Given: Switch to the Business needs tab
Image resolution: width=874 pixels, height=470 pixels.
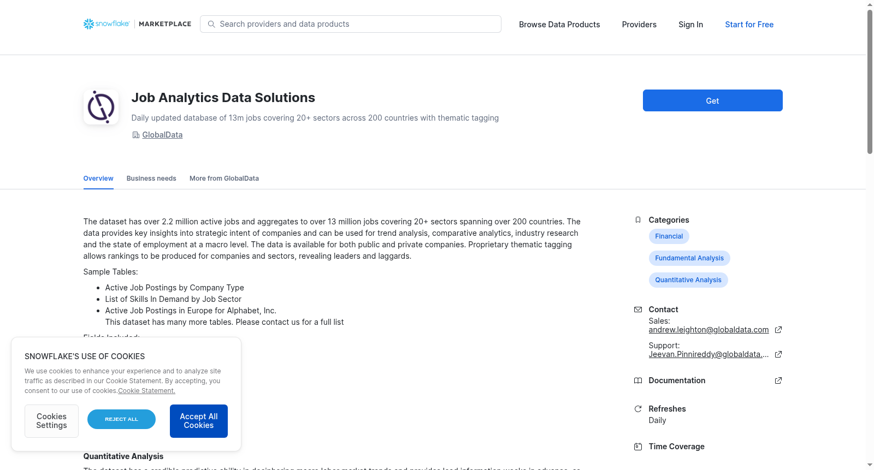Looking at the screenshot, I should click(x=151, y=179).
